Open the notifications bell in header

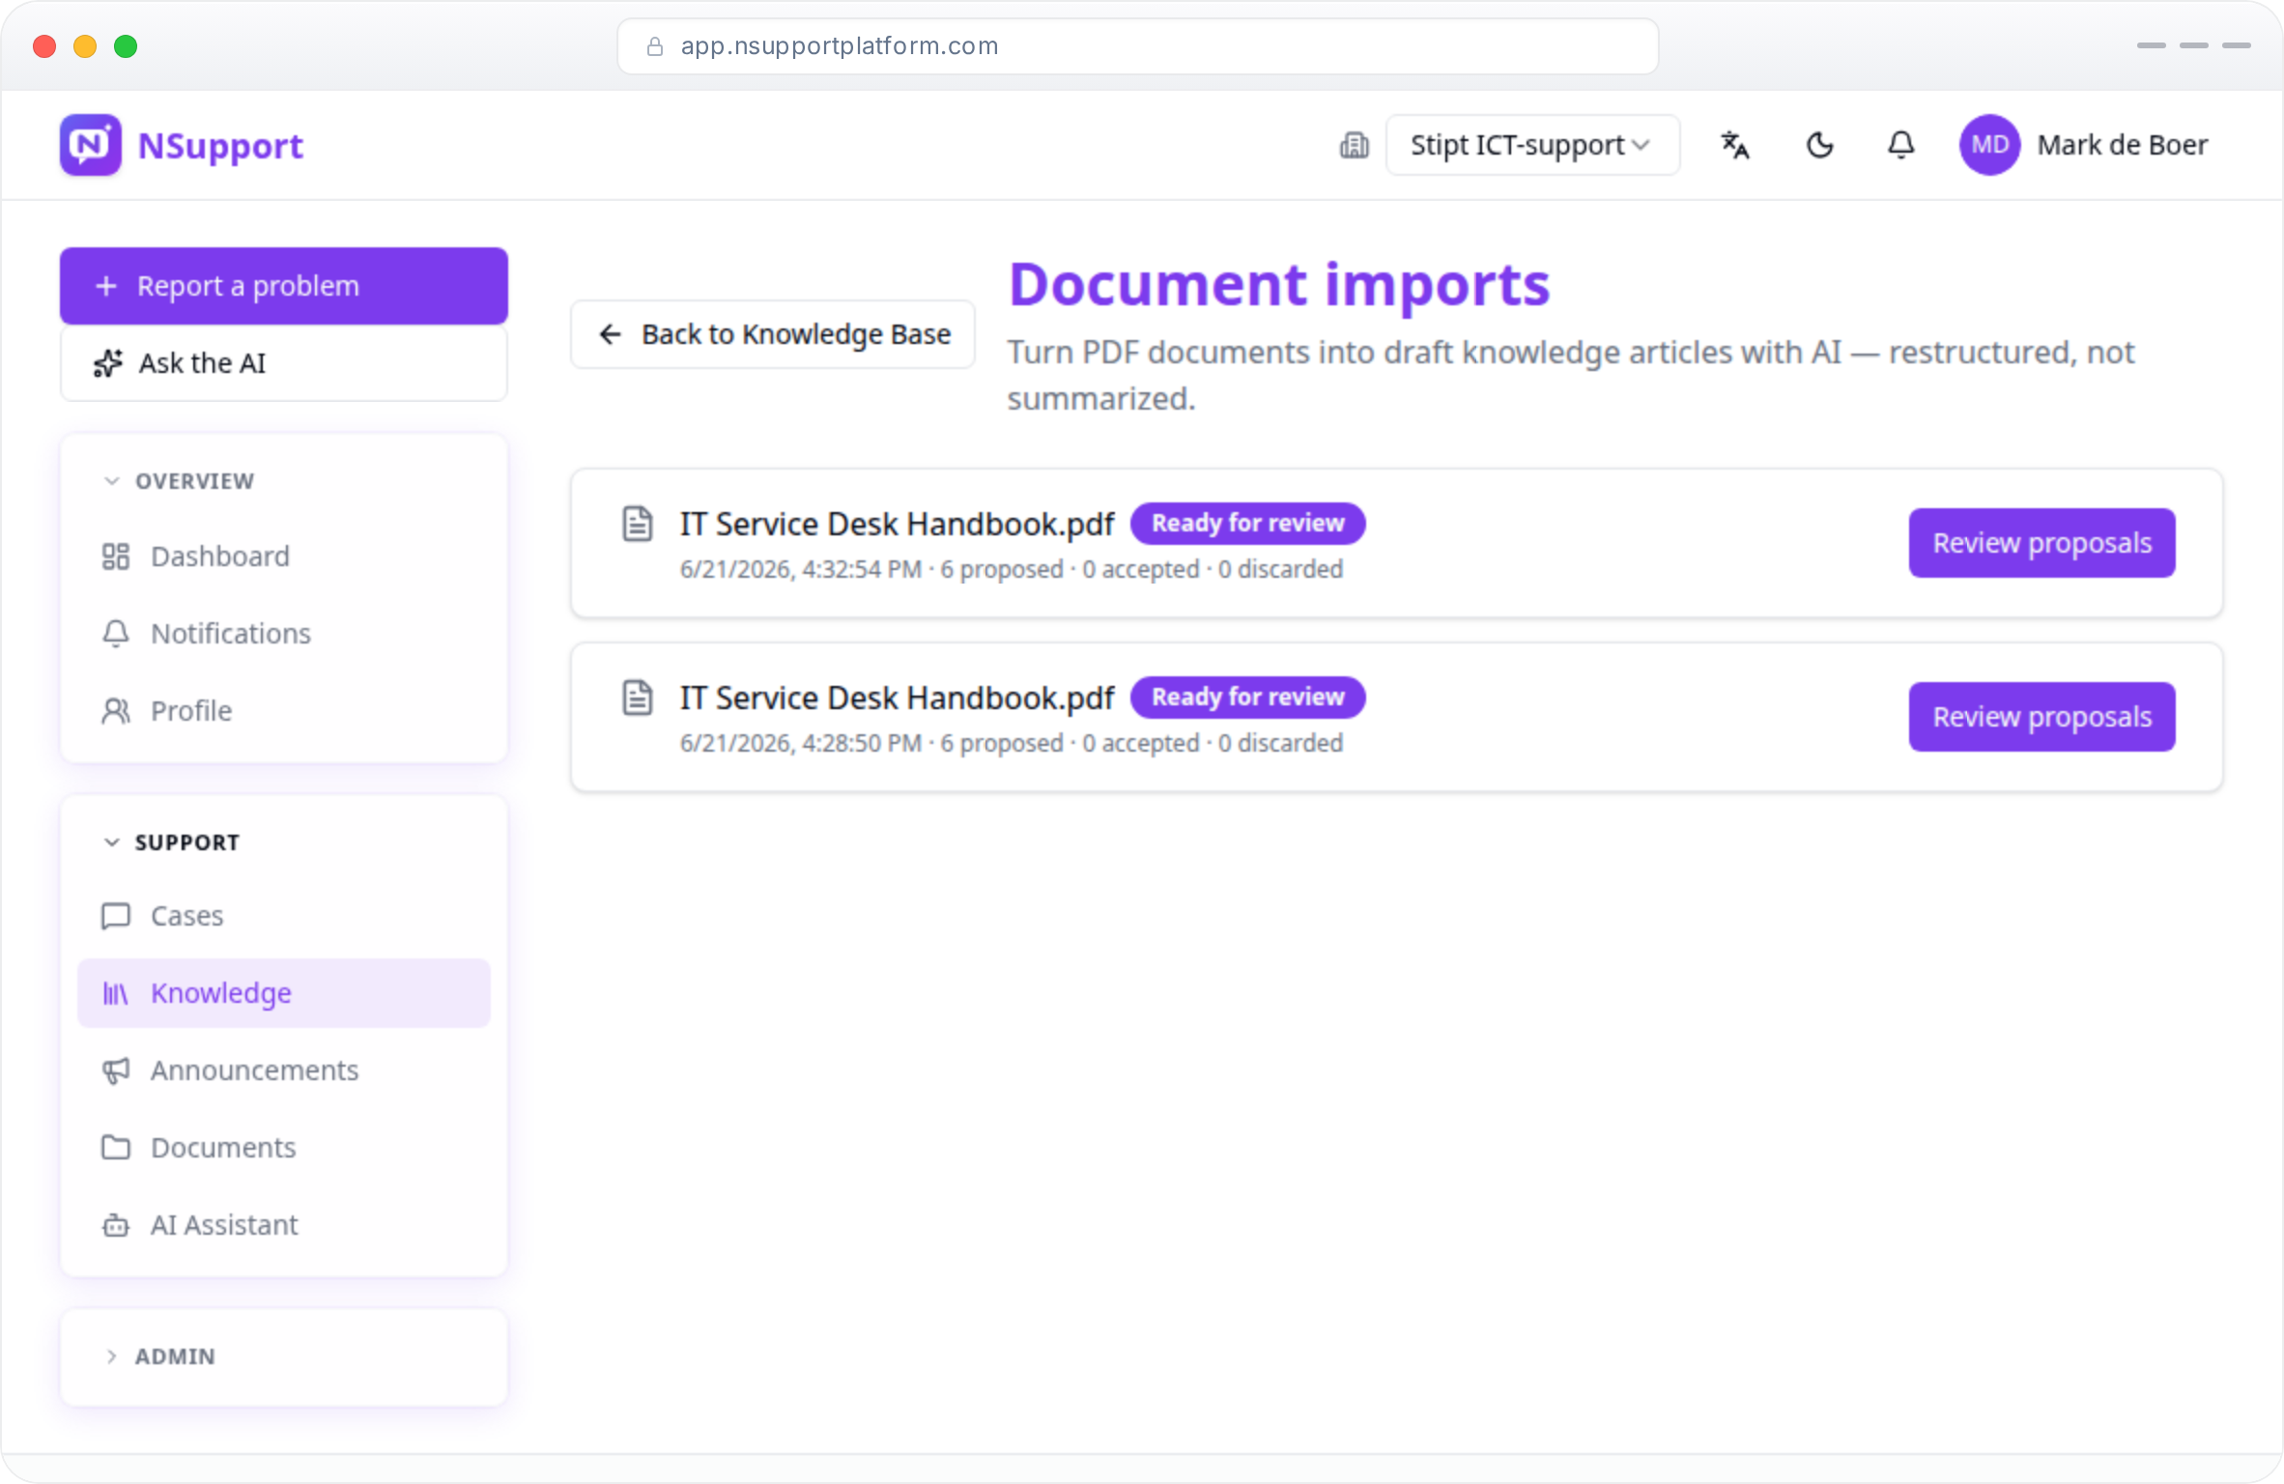click(x=1900, y=146)
